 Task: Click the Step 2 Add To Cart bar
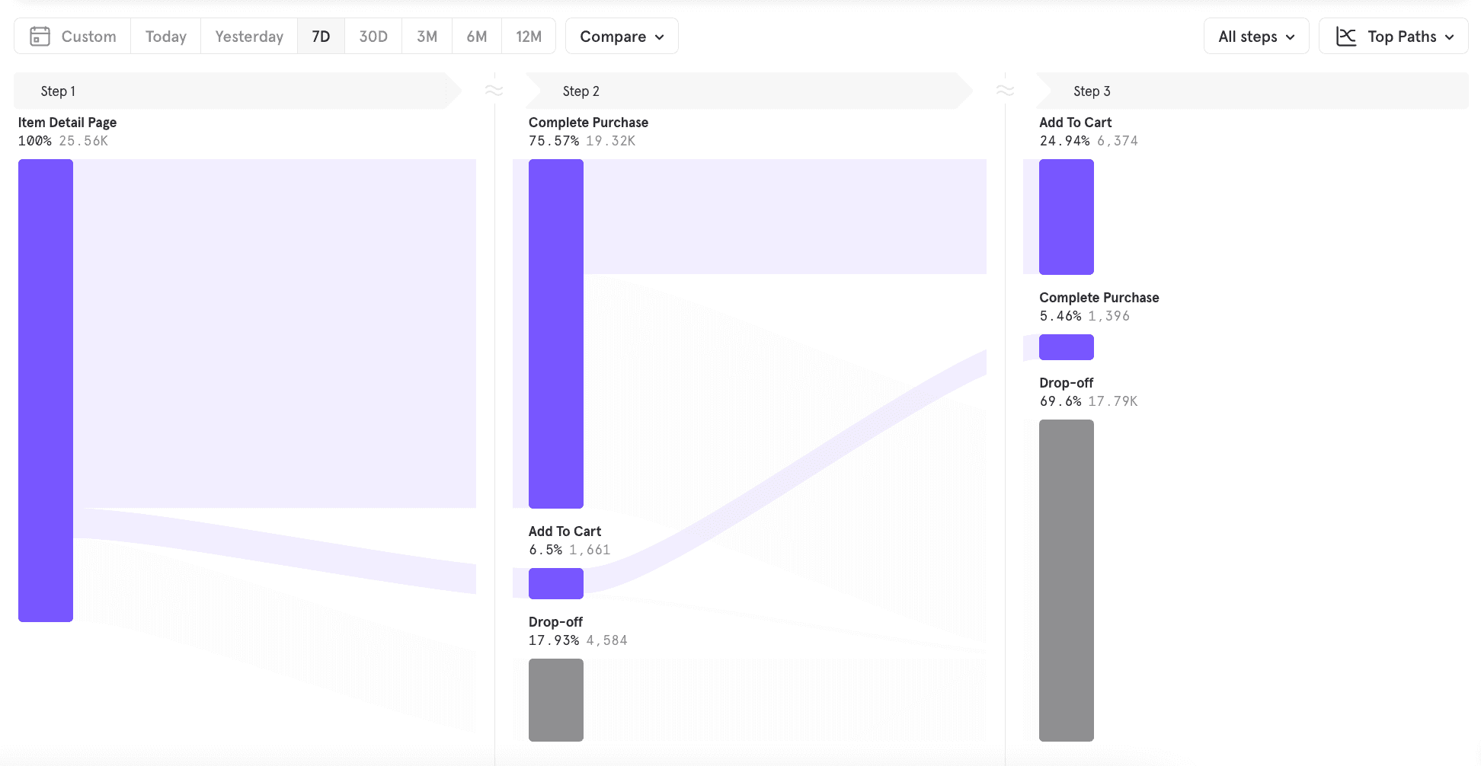click(x=556, y=583)
